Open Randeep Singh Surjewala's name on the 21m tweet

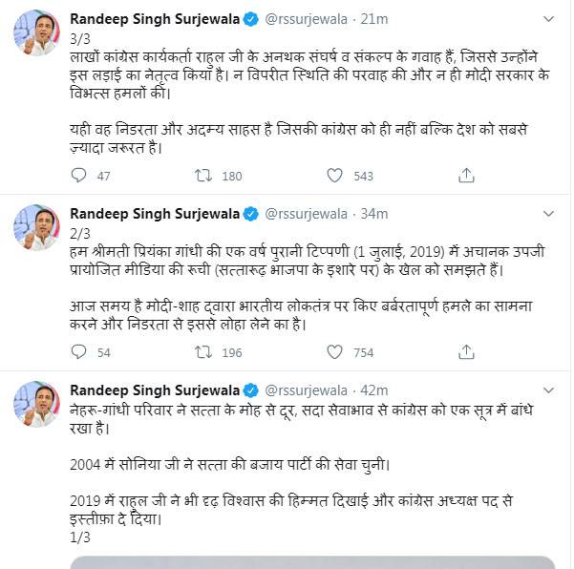[x=156, y=17]
